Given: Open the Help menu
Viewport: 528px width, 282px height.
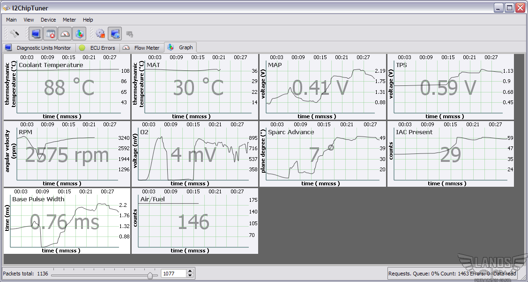Looking at the screenshot, I should tap(88, 20).
